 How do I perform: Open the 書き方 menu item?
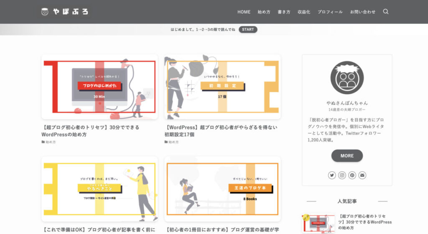point(284,12)
